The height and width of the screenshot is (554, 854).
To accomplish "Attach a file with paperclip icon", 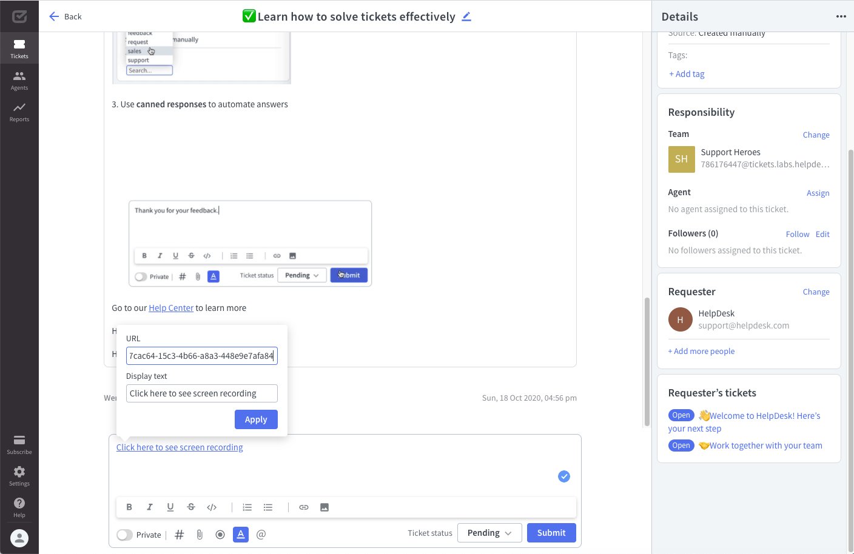I will pyautogui.click(x=200, y=535).
